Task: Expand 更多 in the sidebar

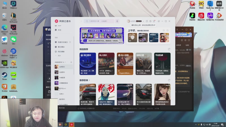Action: 58,56
